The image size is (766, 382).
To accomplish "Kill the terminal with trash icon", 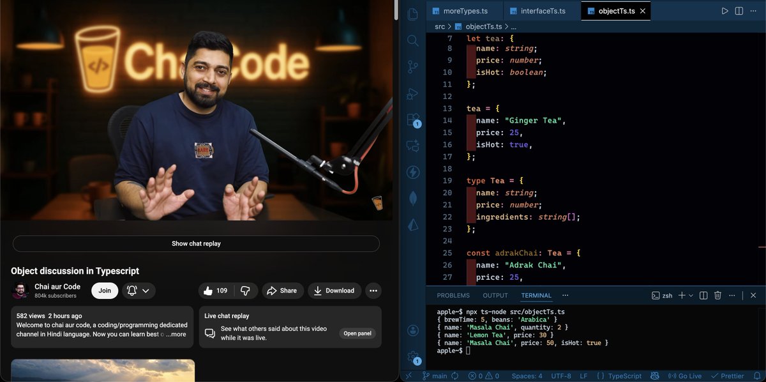I will click(717, 295).
